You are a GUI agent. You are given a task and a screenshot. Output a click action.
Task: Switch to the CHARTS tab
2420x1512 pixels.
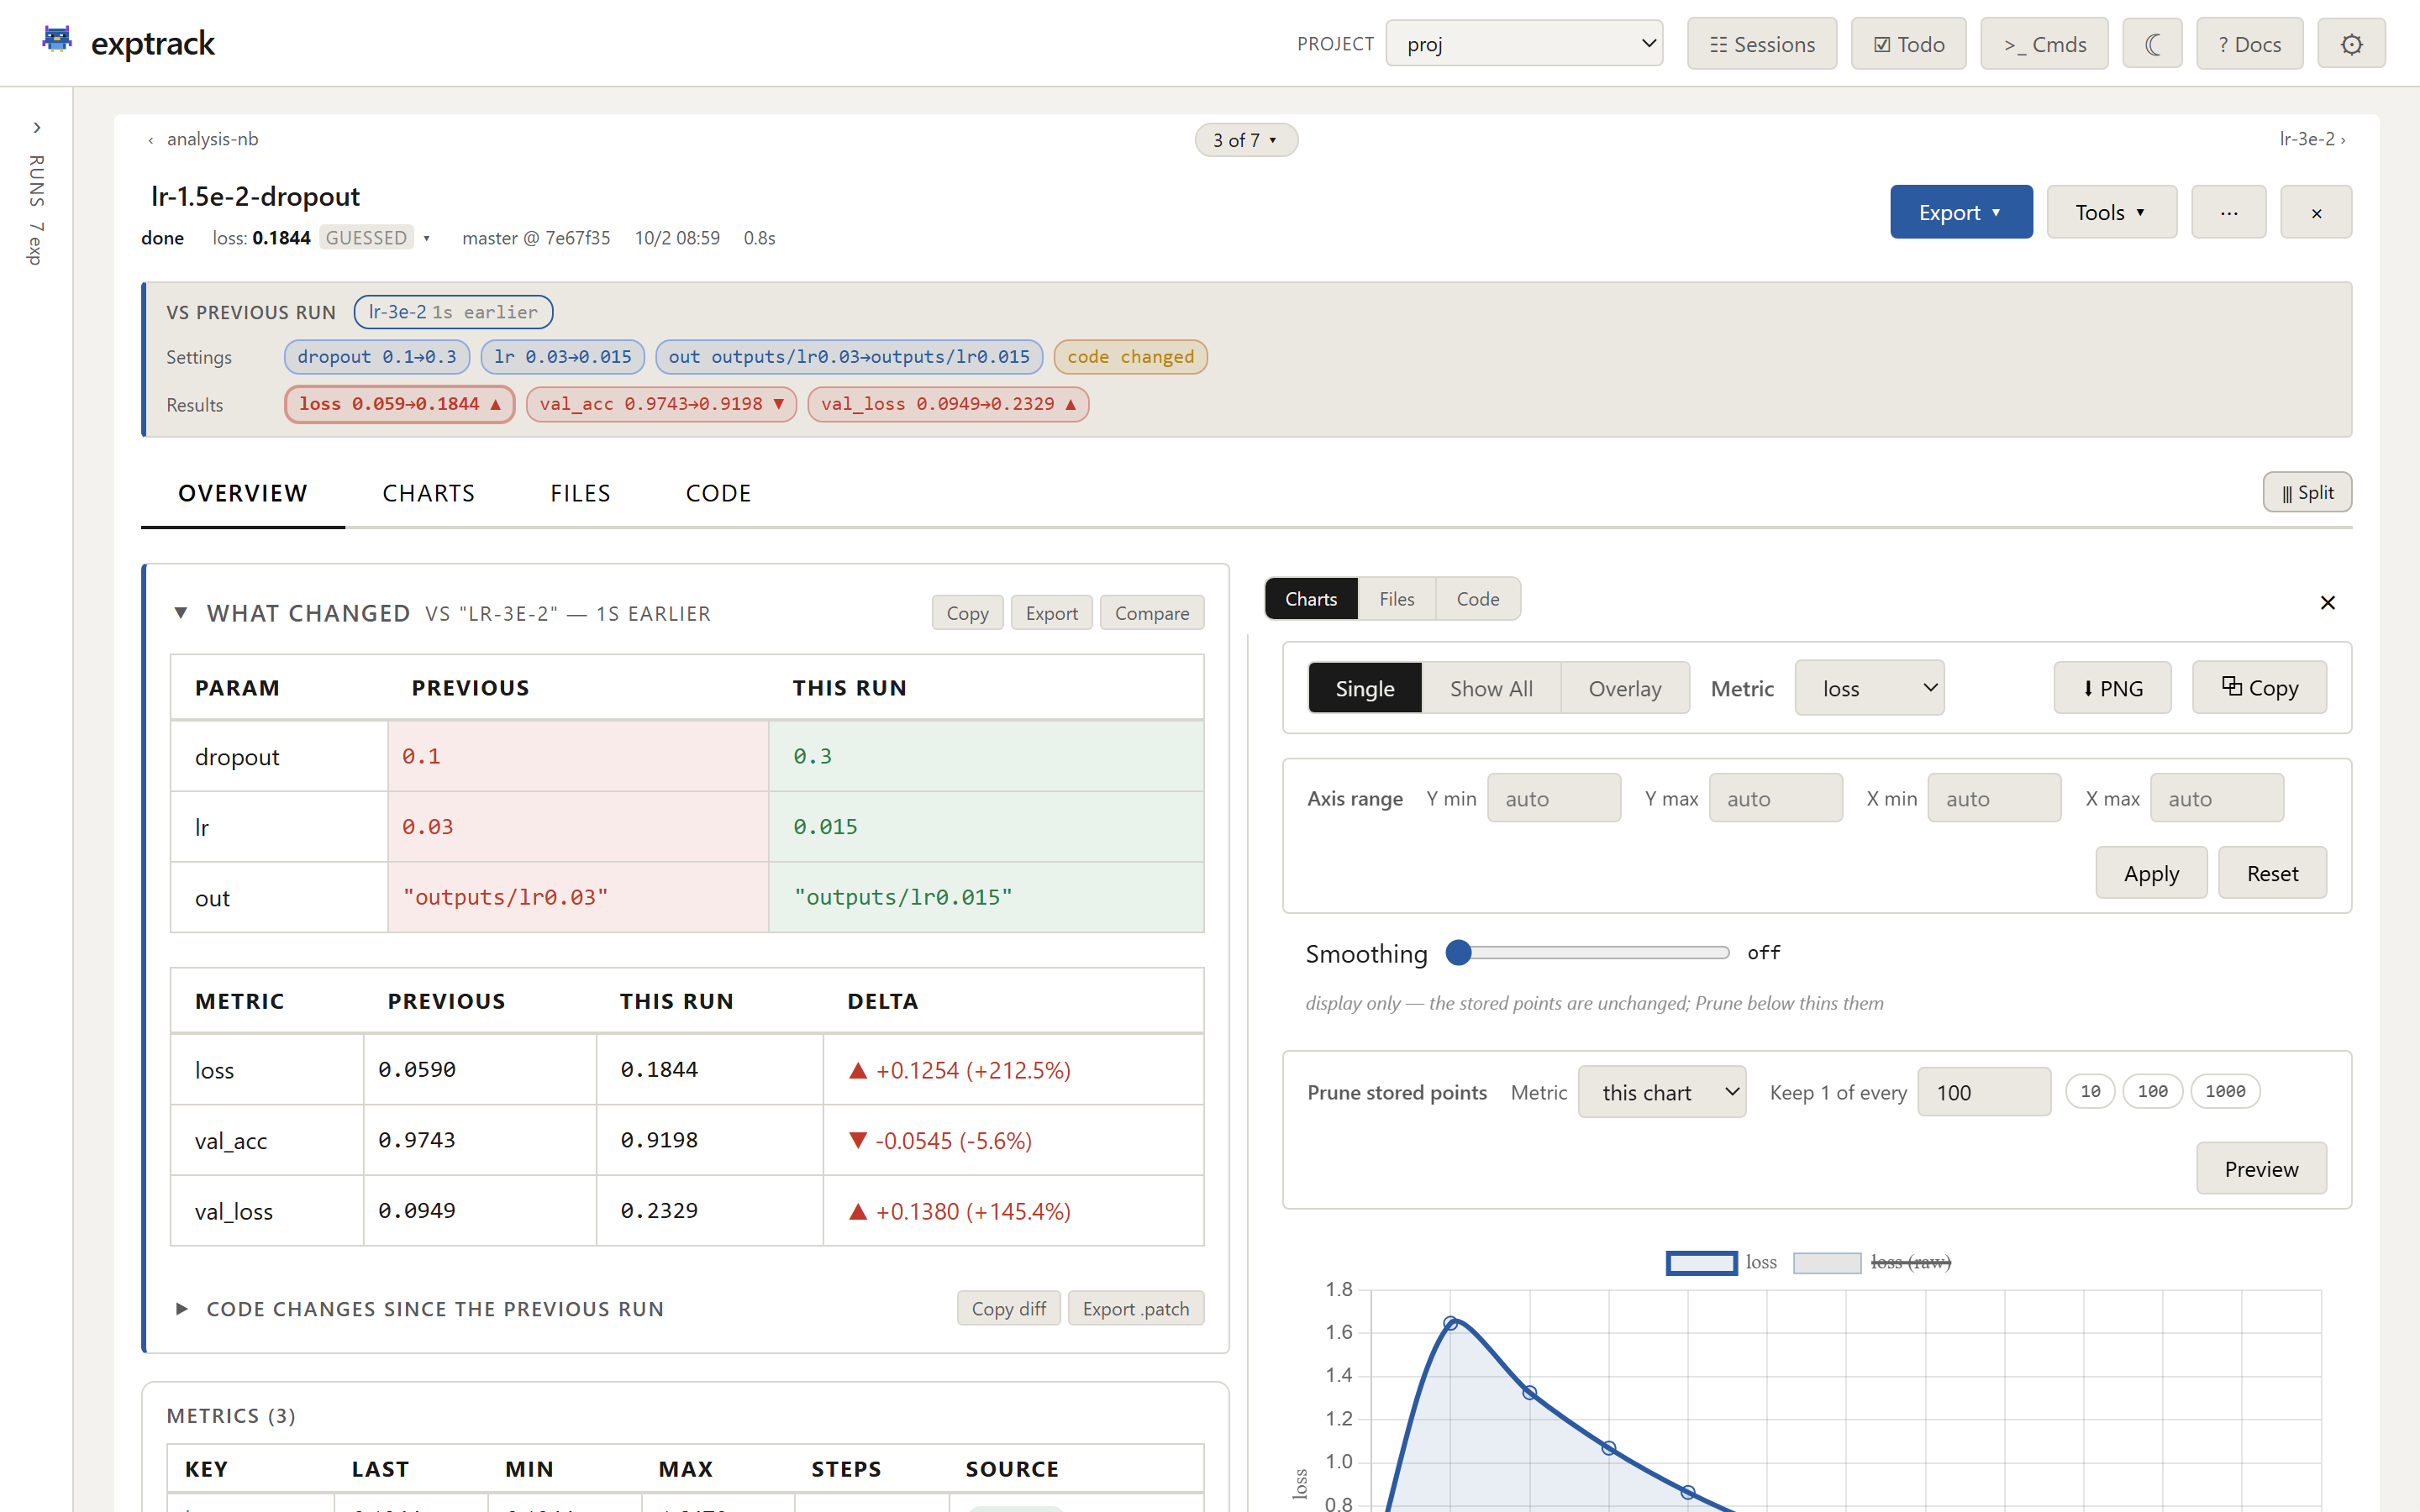pos(429,494)
